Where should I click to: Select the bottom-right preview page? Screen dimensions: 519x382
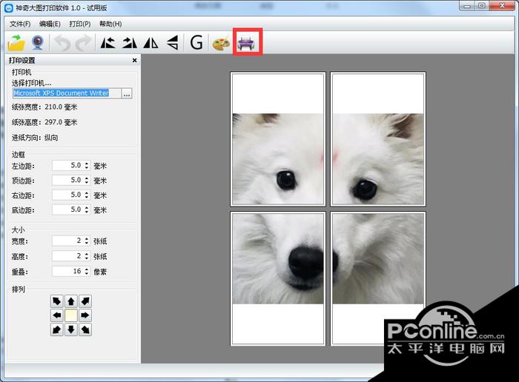click(x=378, y=279)
